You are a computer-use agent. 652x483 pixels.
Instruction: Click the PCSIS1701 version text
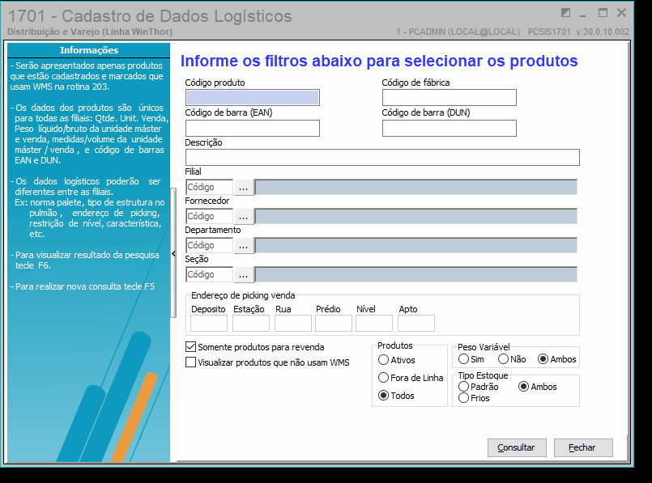(x=579, y=32)
